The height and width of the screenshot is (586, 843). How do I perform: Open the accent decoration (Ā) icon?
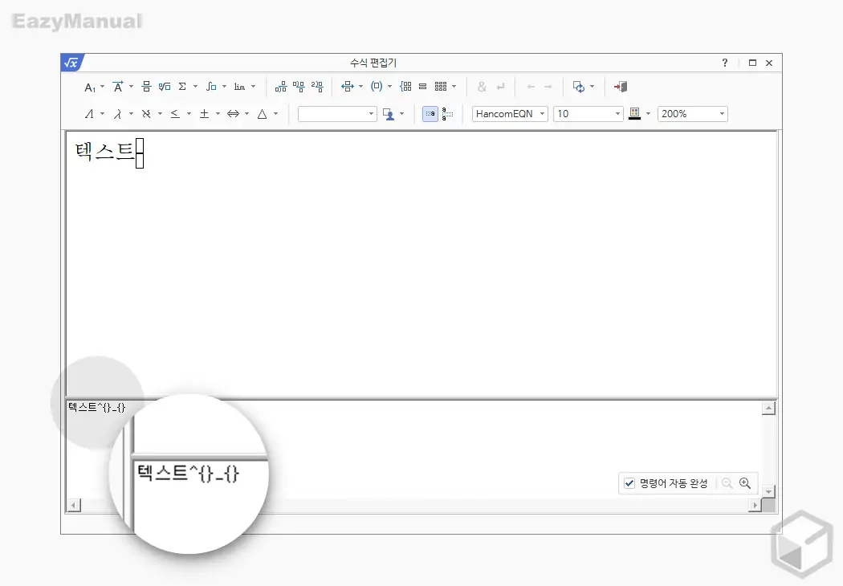pos(119,87)
